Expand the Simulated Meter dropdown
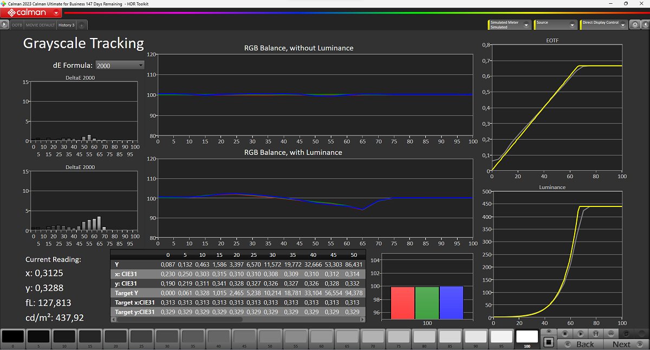 tap(526, 25)
